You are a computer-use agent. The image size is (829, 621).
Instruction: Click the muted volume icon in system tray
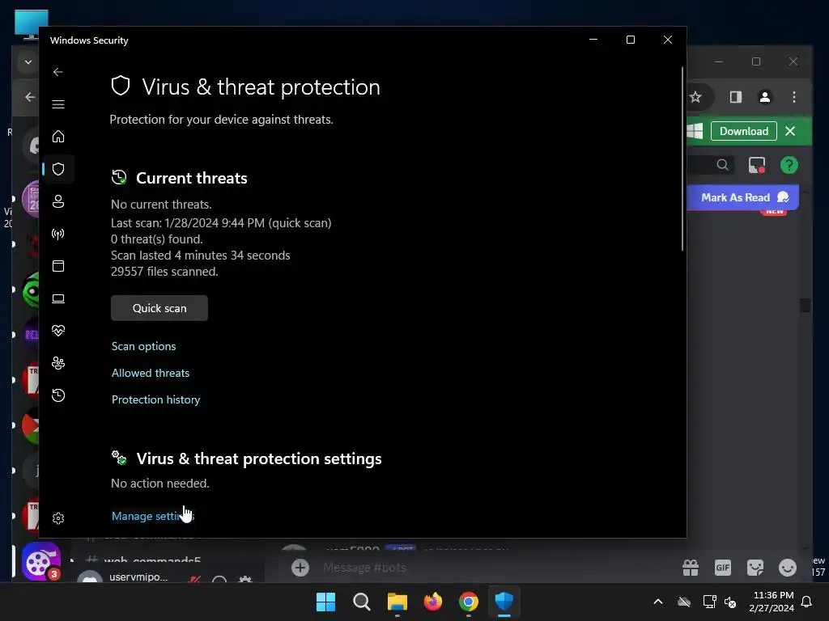(730, 602)
